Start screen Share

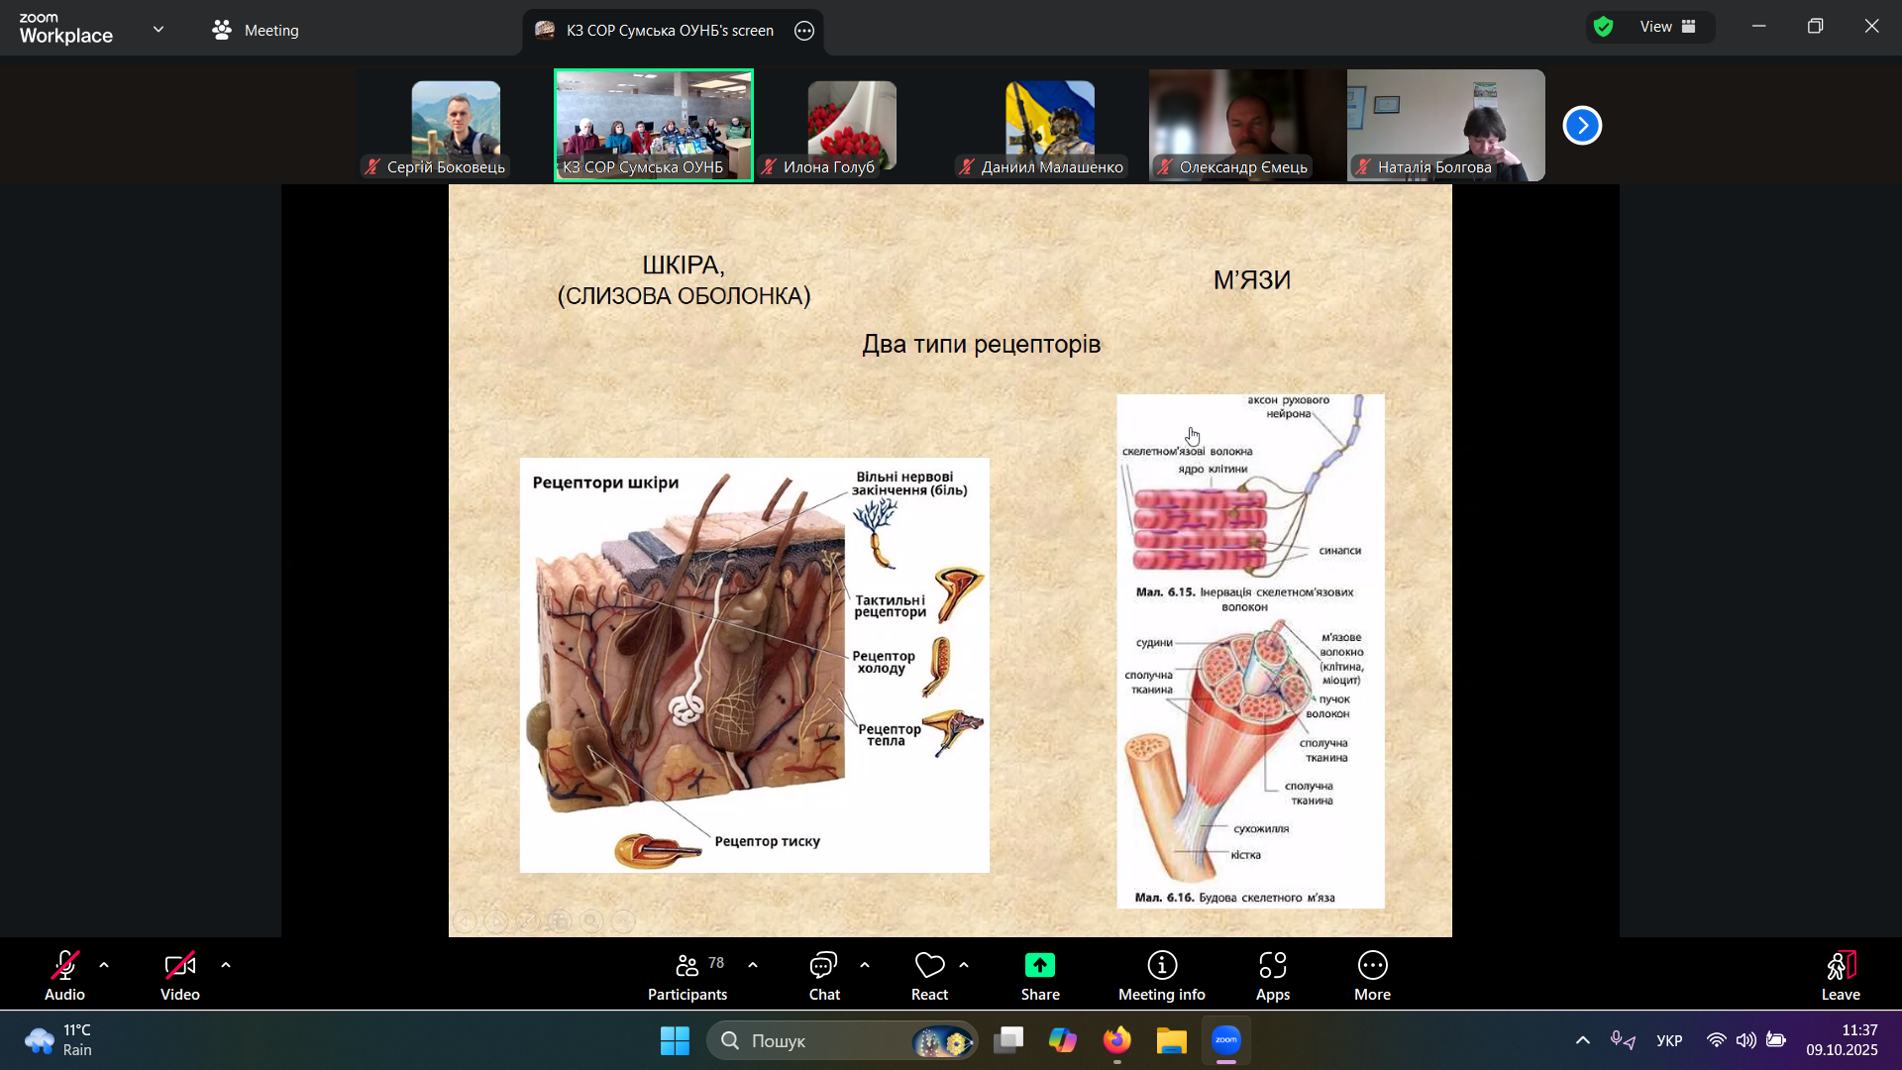[x=1039, y=976]
